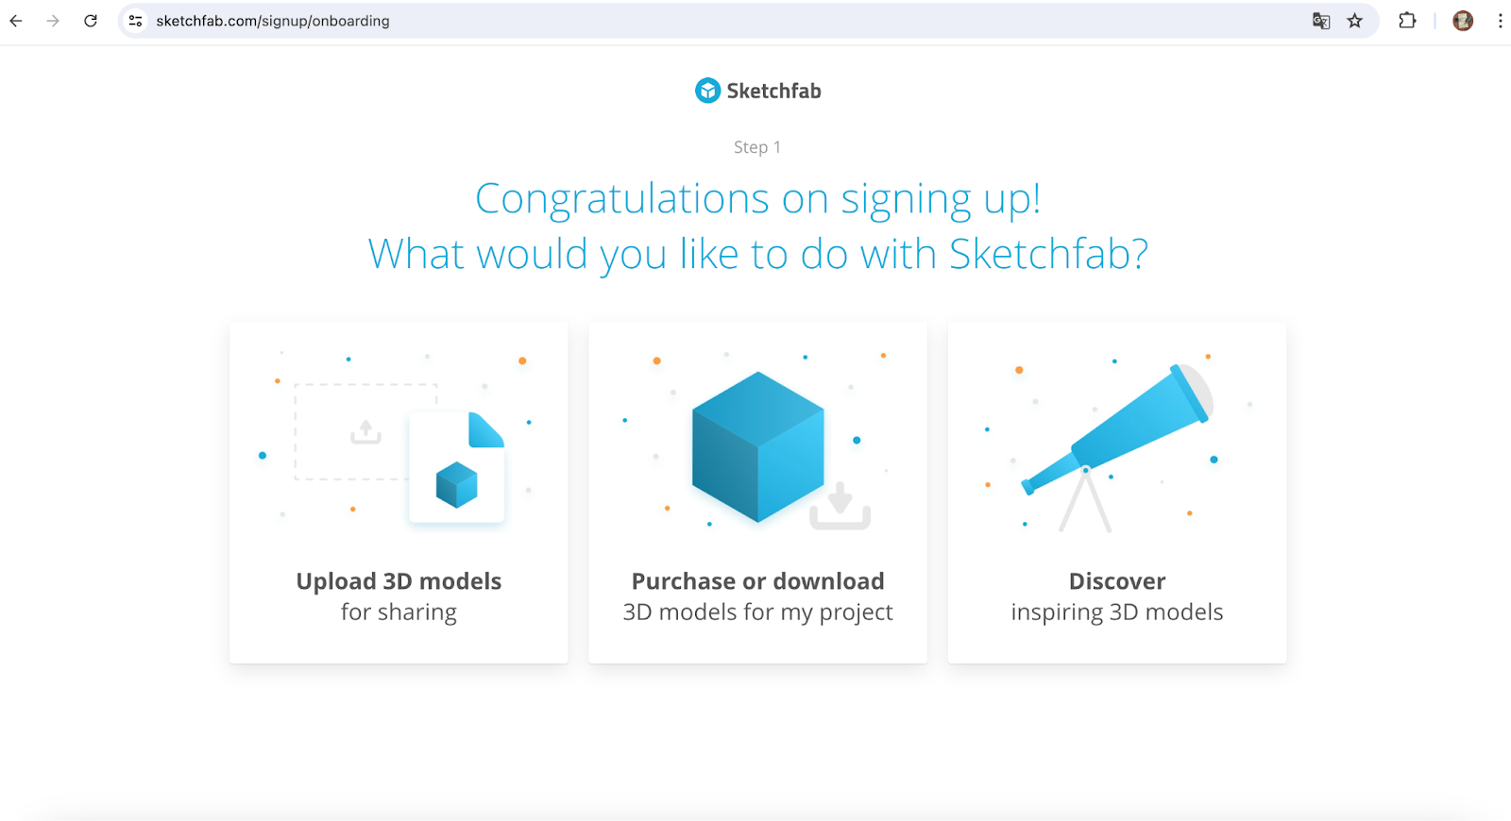
Task: Open the browser extensions puzzle icon
Action: tap(1407, 21)
